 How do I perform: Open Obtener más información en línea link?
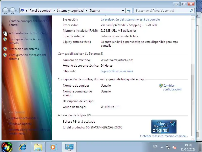pyautogui.click(x=164, y=136)
